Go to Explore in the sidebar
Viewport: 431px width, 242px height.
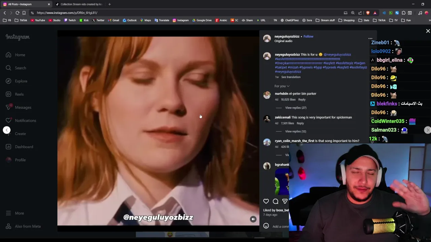16,81
